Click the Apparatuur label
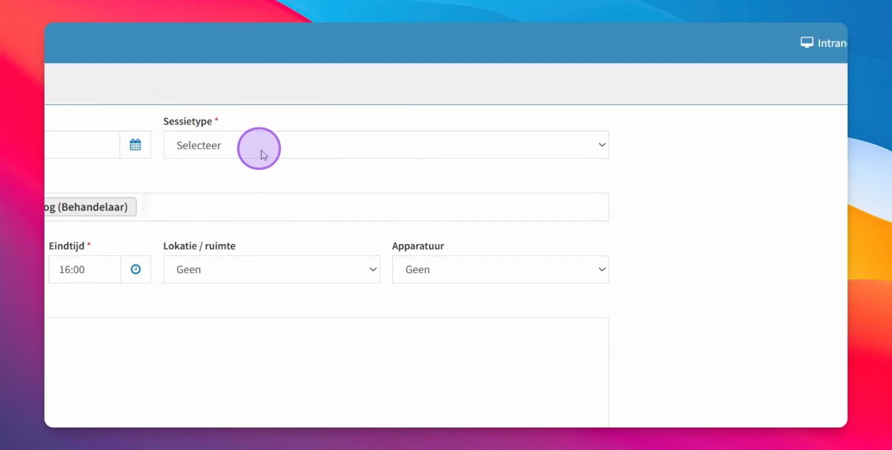The width and height of the screenshot is (892, 450). point(418,246)
